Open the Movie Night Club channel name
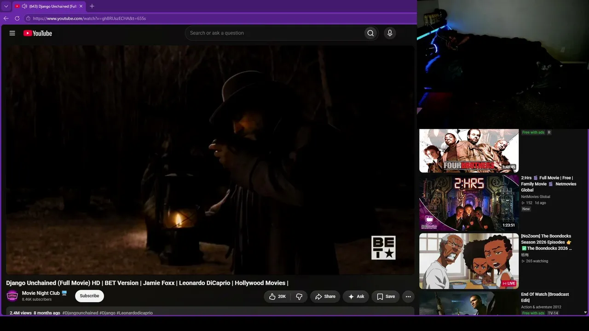Screen dimensions: 589x331 click(41, 293)
